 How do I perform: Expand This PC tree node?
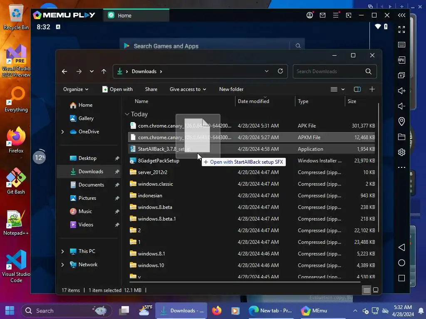62,251
